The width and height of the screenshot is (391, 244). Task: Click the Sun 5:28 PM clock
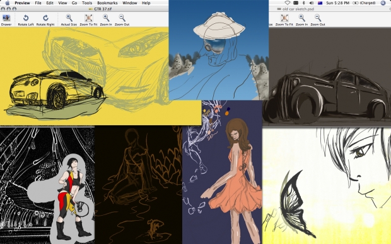pos(337,3)
